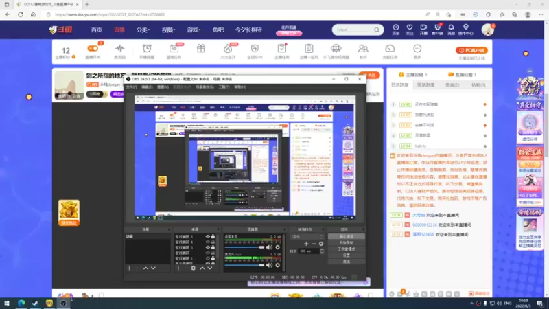
Task: Toggle visibility of 窗口捕获 2 source
Action: pos(208,258)
